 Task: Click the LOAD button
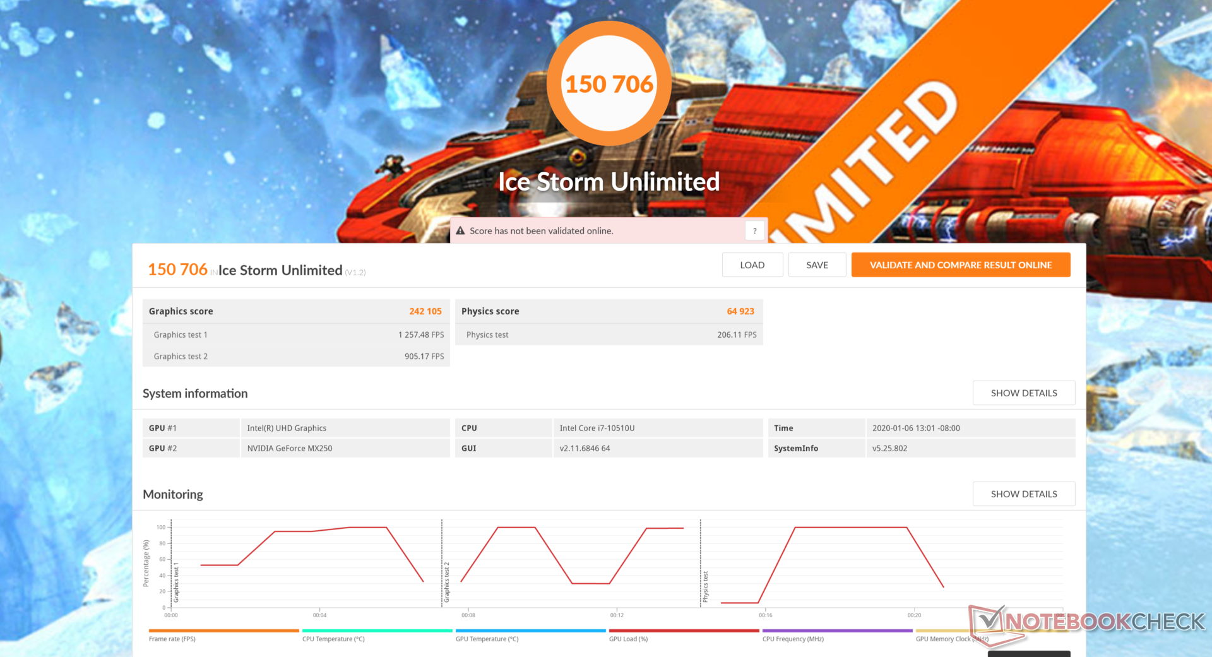click(752, 265)
